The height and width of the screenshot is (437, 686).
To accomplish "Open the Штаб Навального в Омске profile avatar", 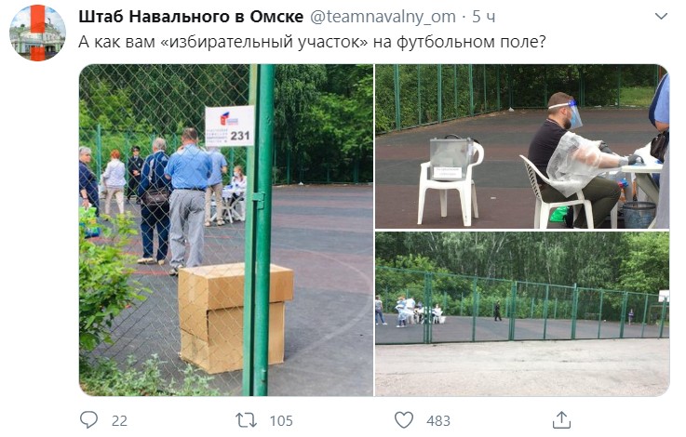I will point(37,33).
